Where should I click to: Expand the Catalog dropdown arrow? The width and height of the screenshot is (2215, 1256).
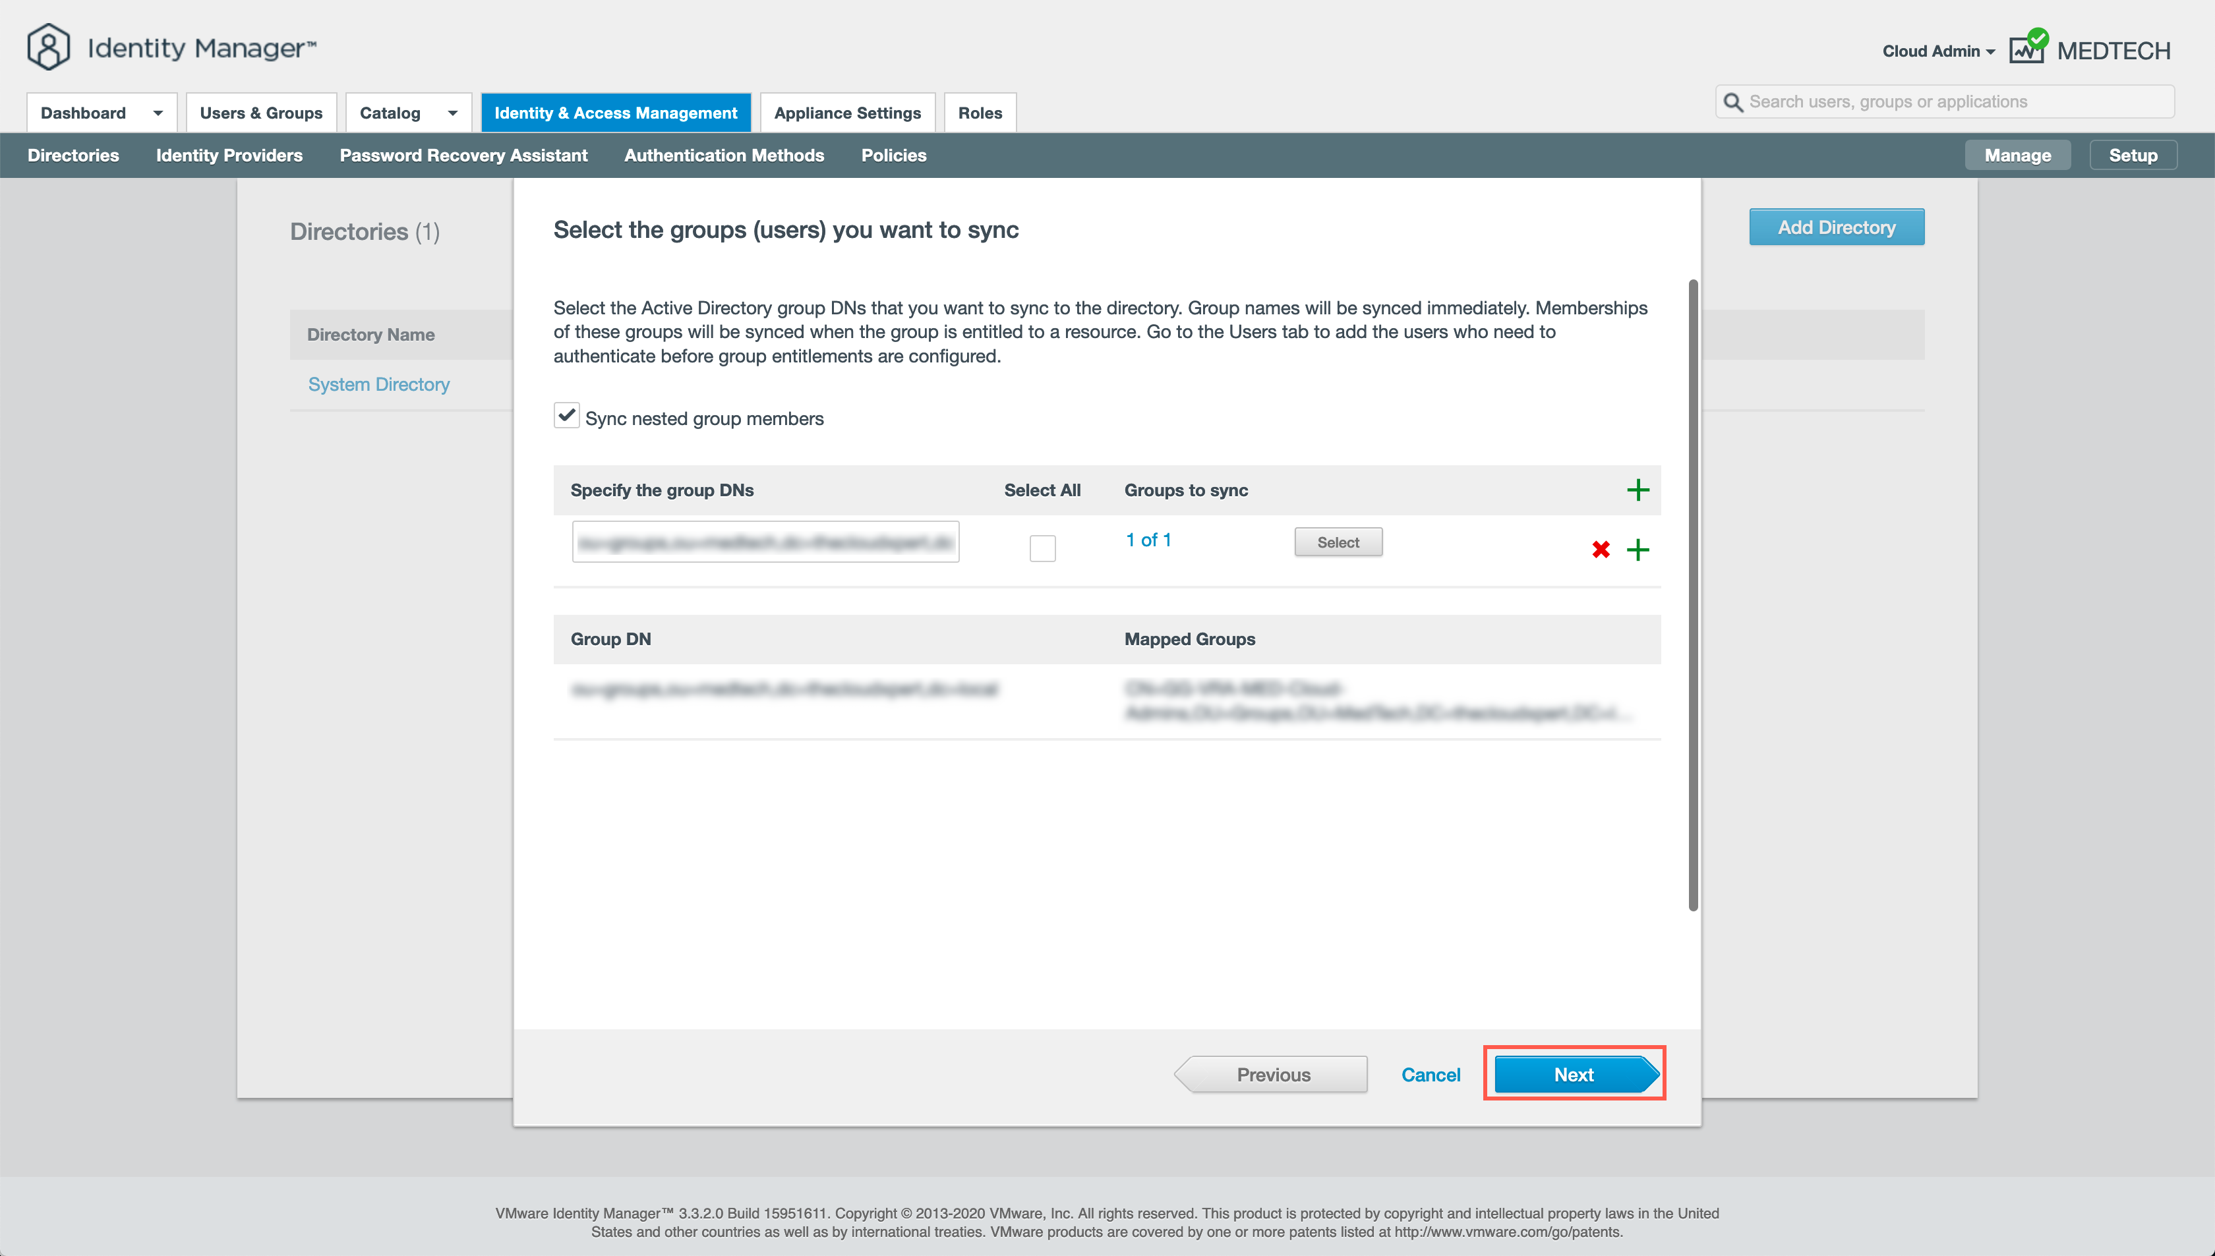point(452,113)
